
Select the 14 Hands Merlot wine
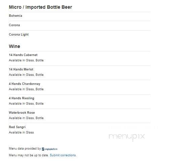pyautogui.click(x=21, y=69)
